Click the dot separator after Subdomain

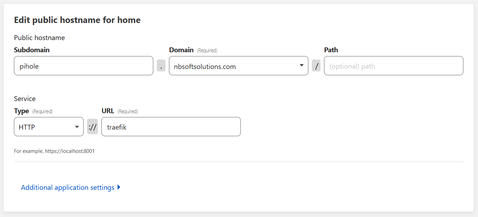[161, 66]
